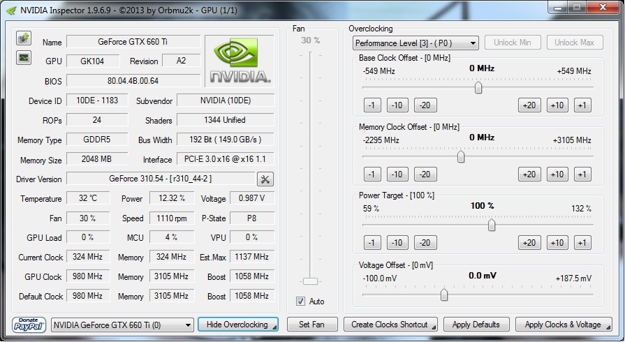Viewport: 625px width, 342px height.
Task: Decrease Power Target by 1
Action: [372, 243]
